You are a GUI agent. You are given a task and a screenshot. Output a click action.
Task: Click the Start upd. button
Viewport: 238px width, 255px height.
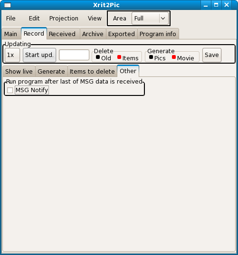point(39,55)
